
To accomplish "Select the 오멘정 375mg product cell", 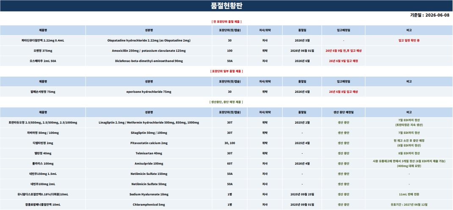I will coord(43,51).
